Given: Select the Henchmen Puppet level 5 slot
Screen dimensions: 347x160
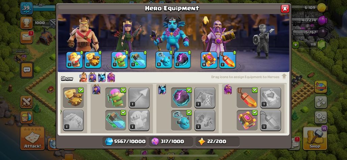Looking at the screenshot, I should tap(164, 60).
